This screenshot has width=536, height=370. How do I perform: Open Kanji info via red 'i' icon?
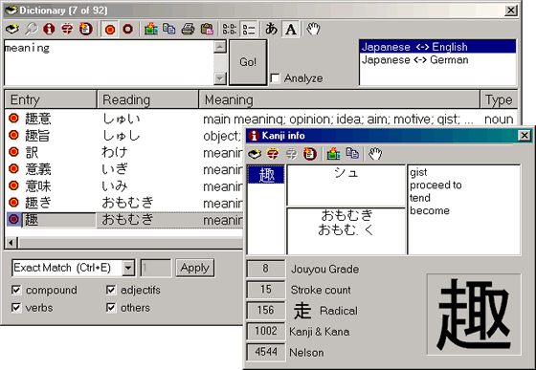point(49,29)
